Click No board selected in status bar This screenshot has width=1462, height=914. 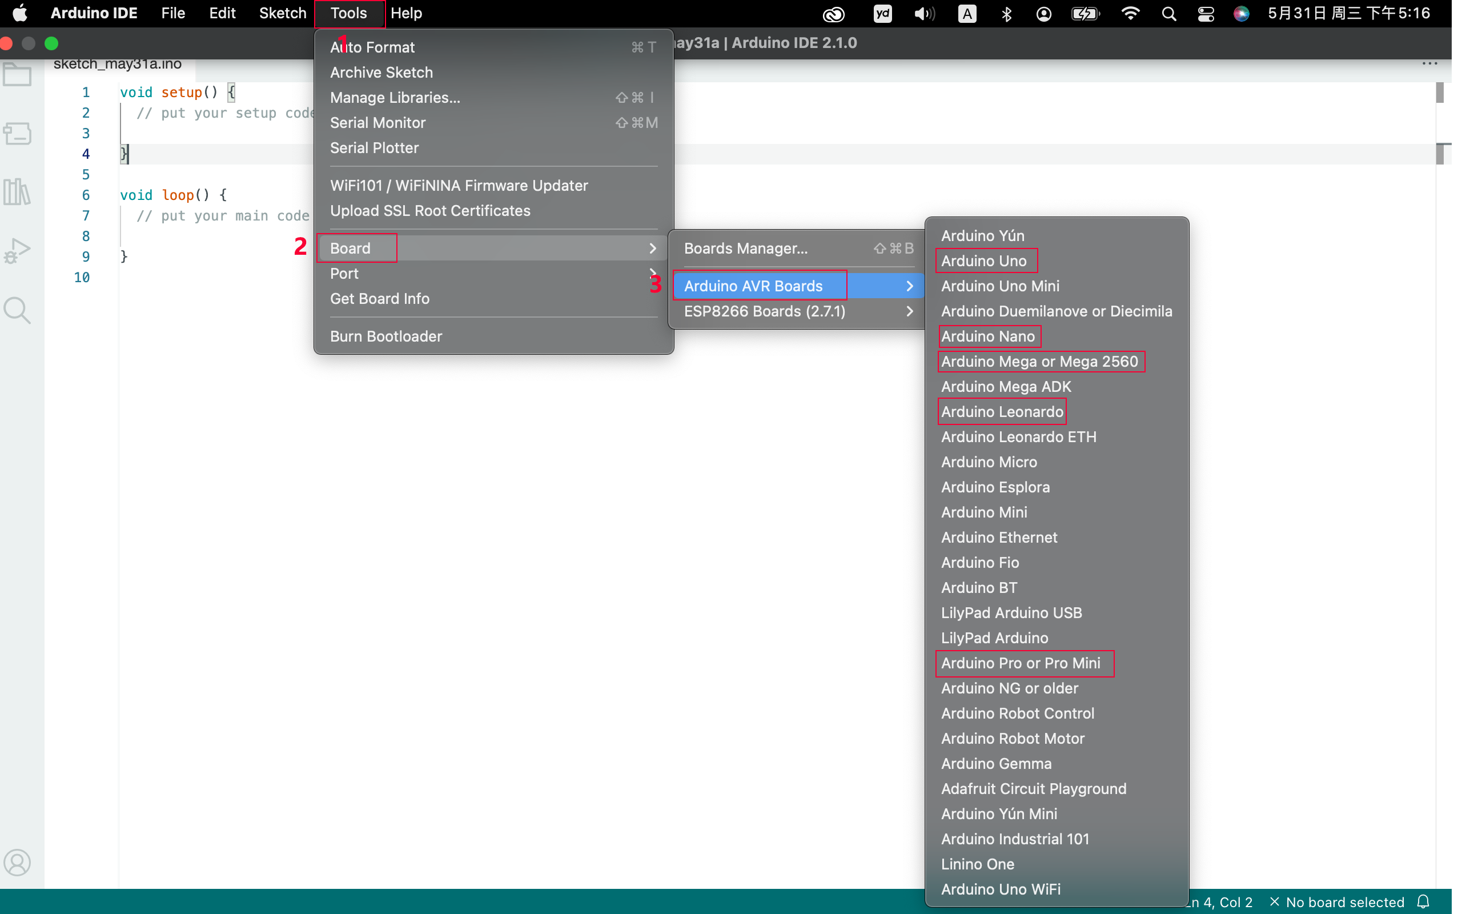point(1337,902)
